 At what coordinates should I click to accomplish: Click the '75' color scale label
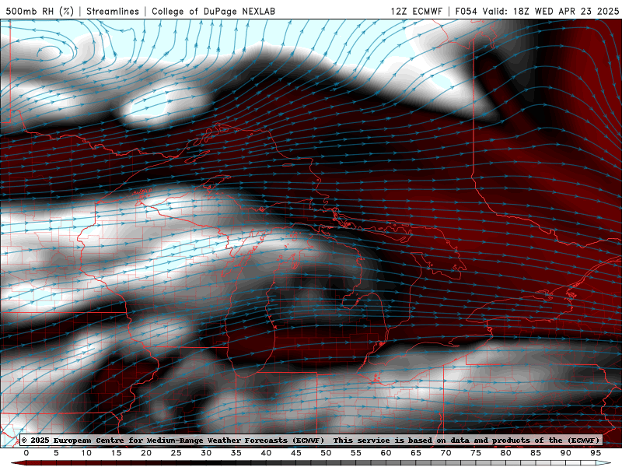coord(476,453)
